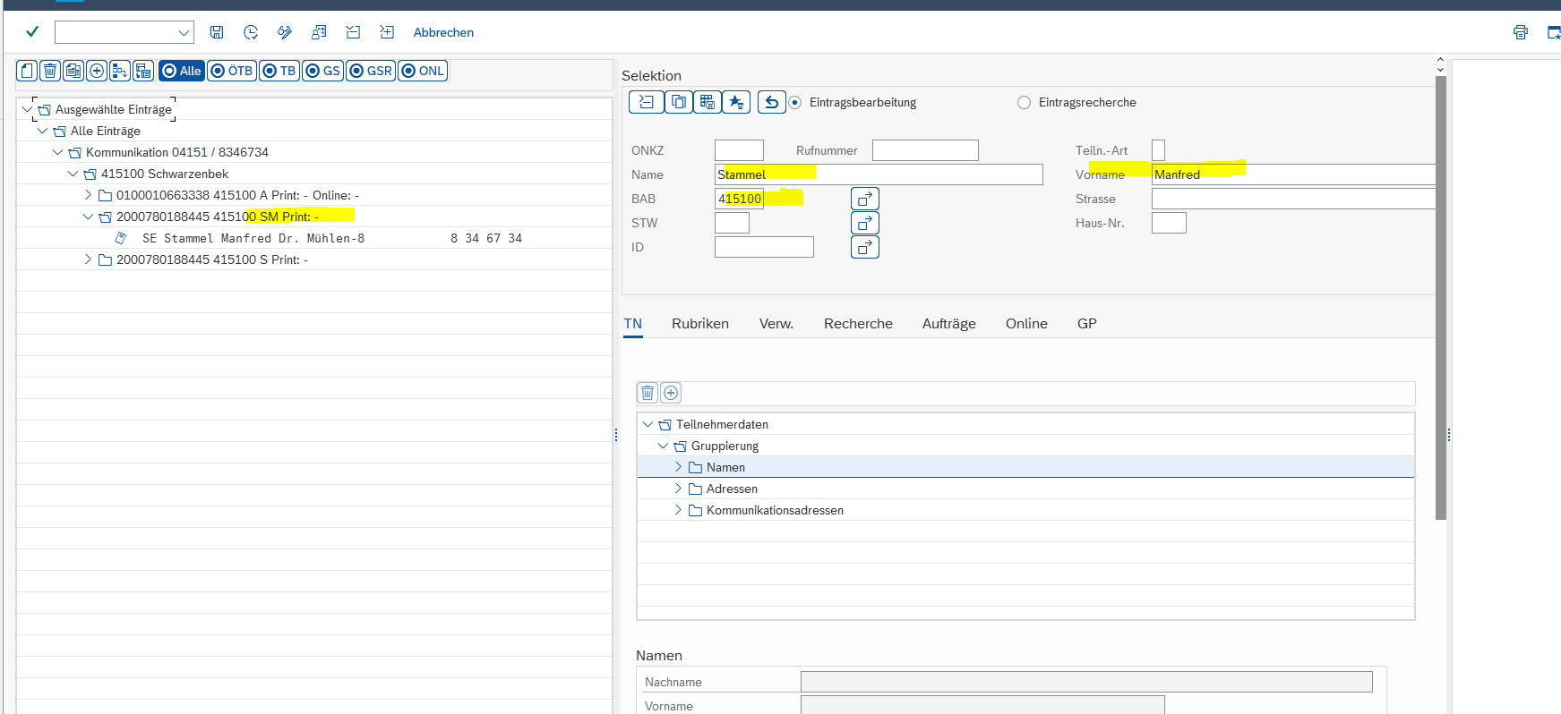Switch to the Aufträge tab

tap(949, 324)
